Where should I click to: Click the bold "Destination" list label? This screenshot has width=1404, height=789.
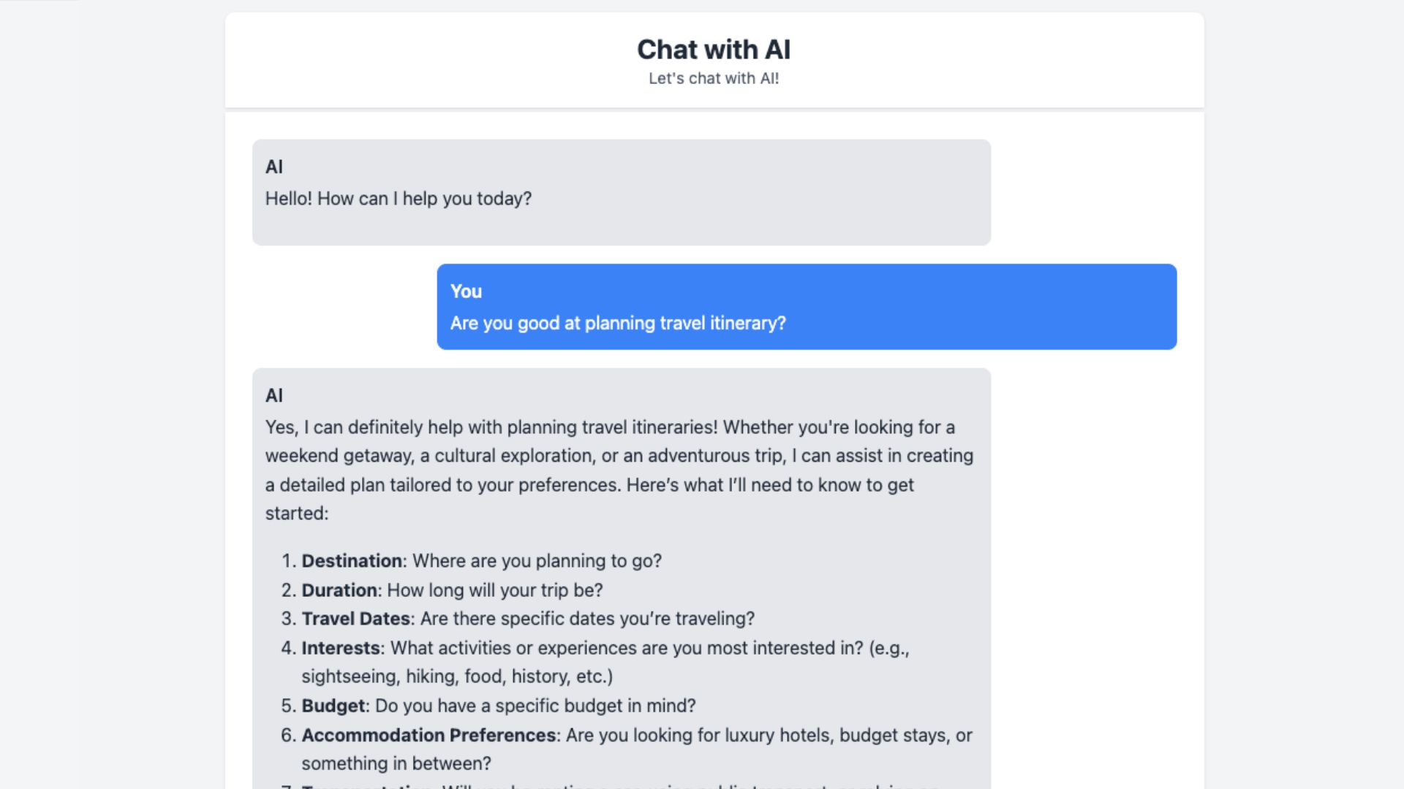tap(352, 561)
